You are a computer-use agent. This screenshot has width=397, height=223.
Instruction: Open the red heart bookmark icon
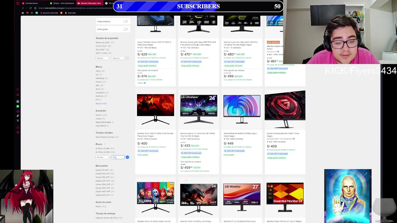coord(27,13)
